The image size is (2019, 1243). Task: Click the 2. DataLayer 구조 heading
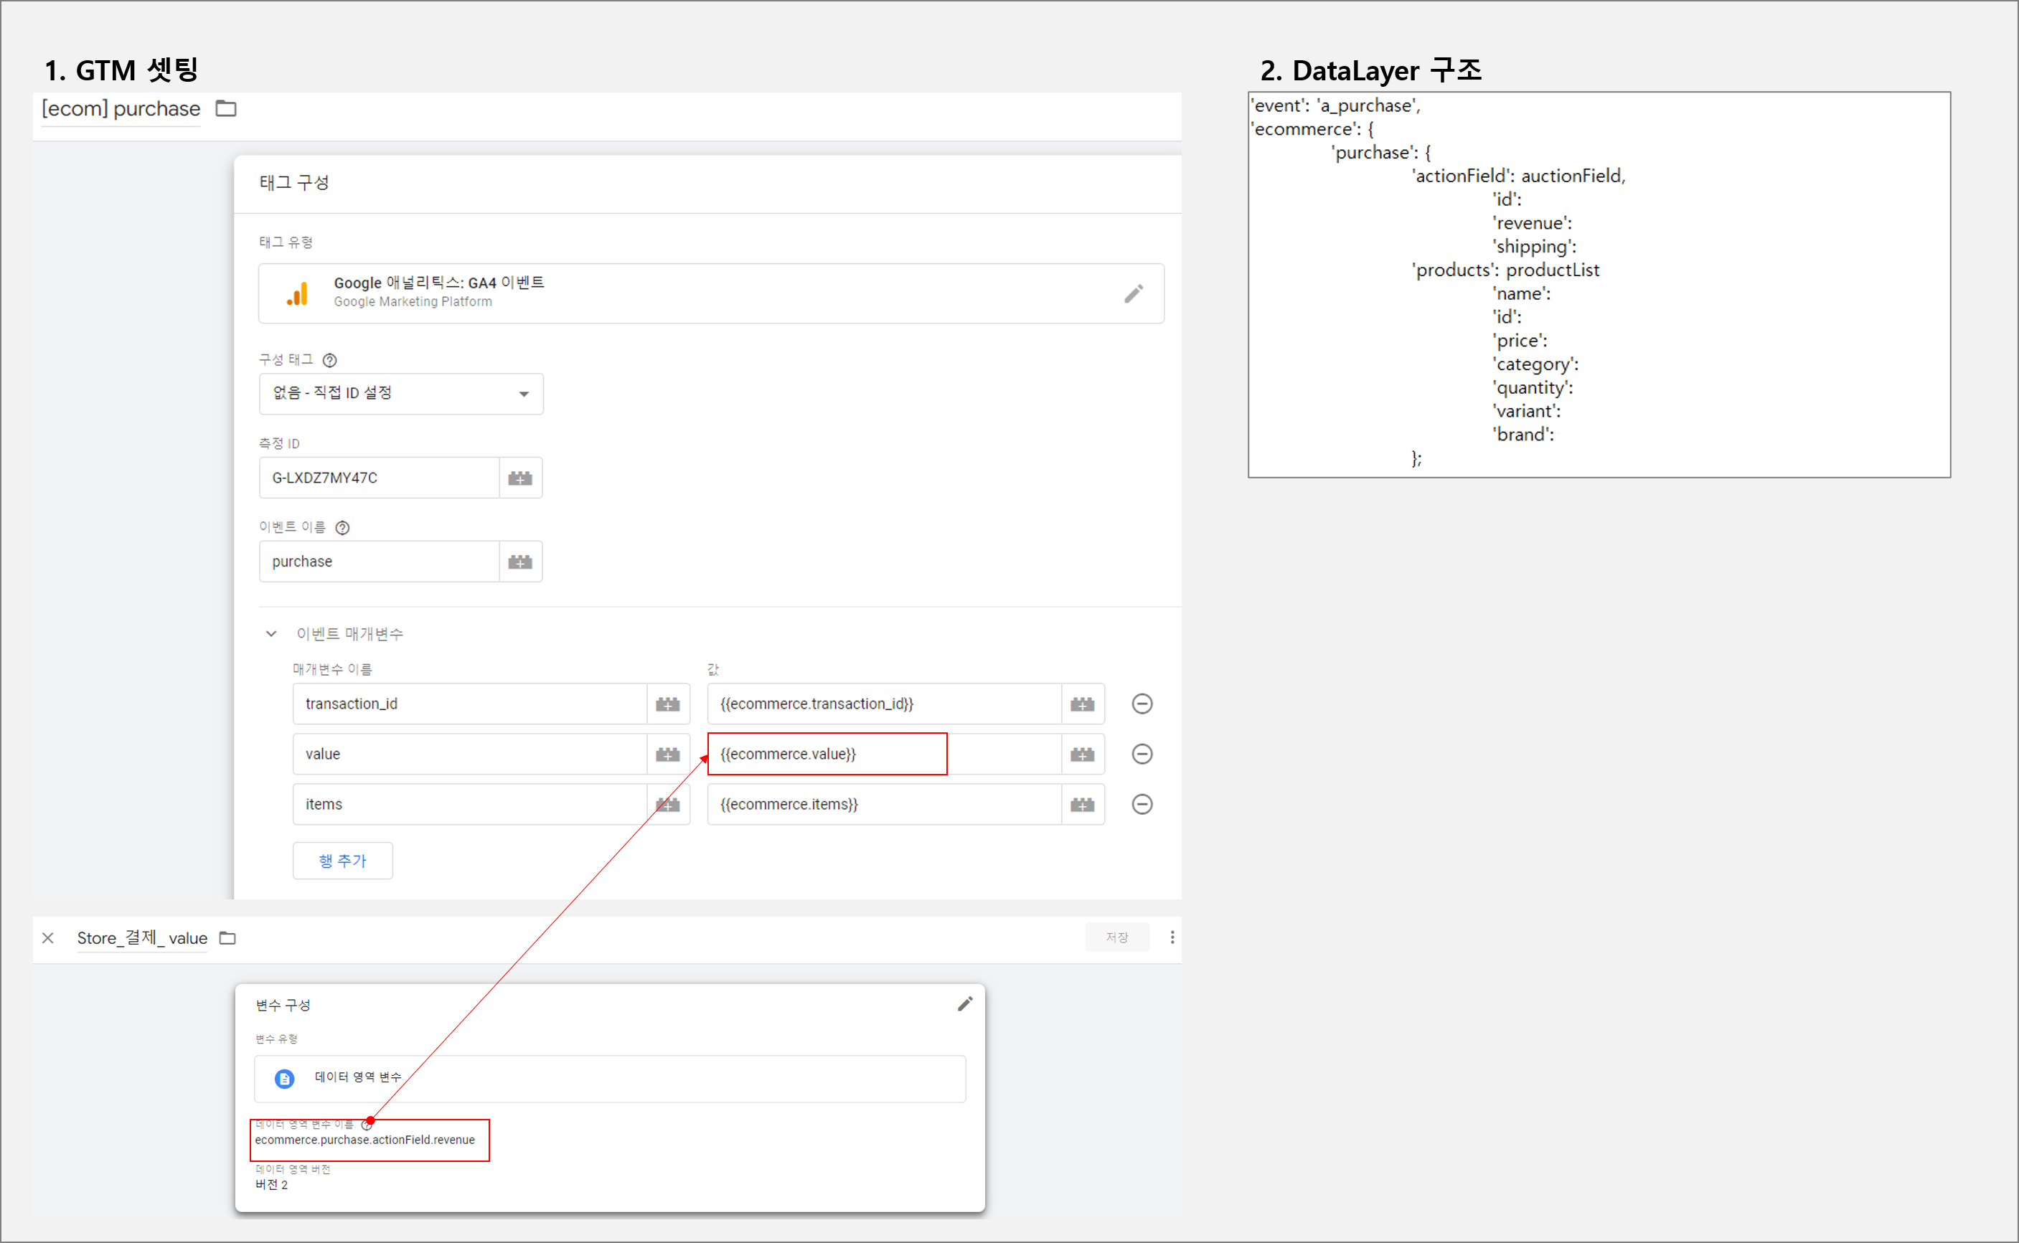coord(1371,70)
